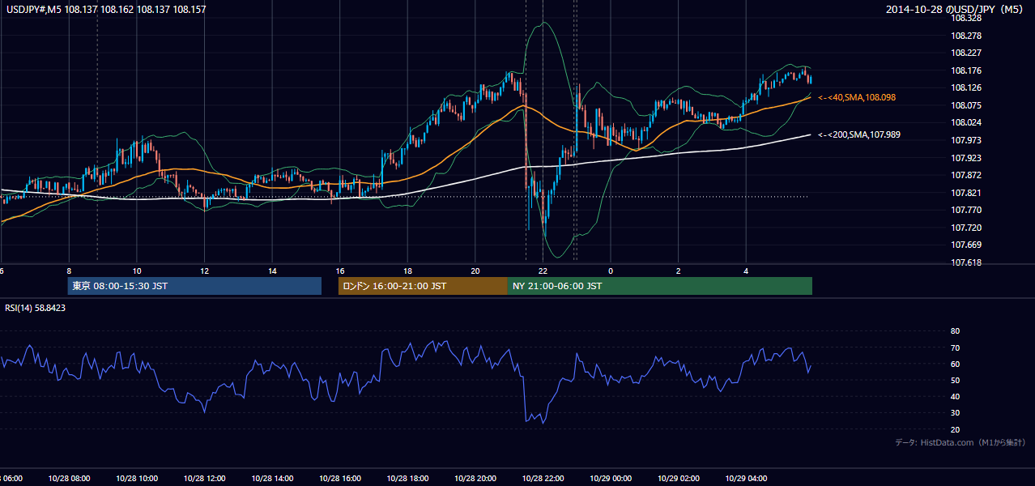The height and width of the screenshot is (486, 1035).
Task: Click RSI scale value 70
Action: [x=955, y=347]
